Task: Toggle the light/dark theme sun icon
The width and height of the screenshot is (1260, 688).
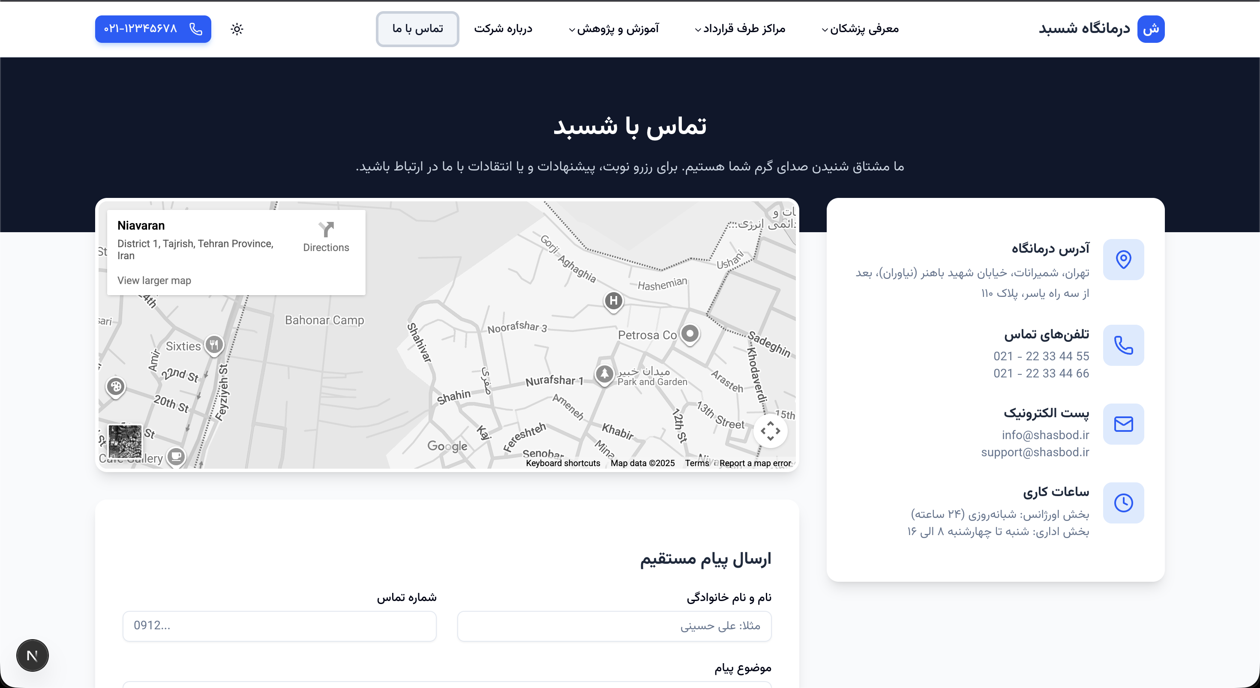Action: [x=237, y=29]
